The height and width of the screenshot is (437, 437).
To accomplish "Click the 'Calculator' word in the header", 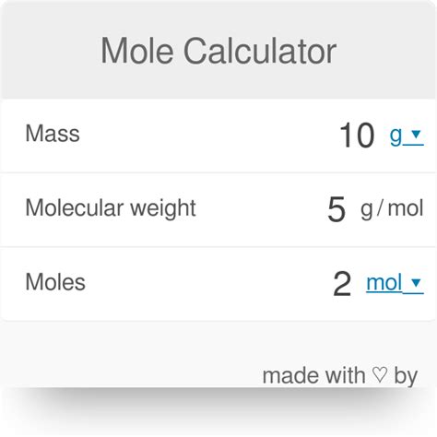I will pyautogui.click(x=260, y=51).
